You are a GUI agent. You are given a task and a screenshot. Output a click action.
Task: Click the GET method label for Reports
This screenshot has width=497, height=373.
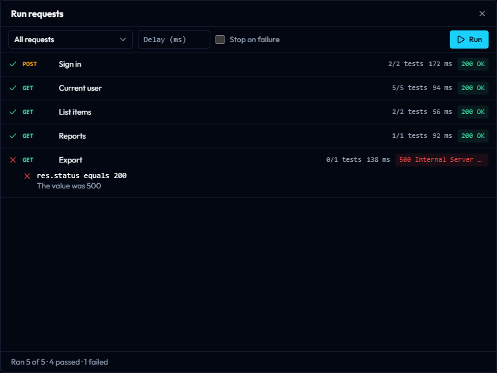click(x=28, y=136)
